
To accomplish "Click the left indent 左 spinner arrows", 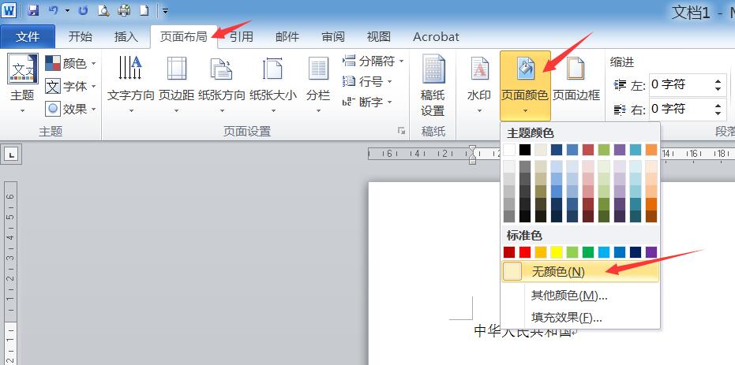I will pos(718,85).
